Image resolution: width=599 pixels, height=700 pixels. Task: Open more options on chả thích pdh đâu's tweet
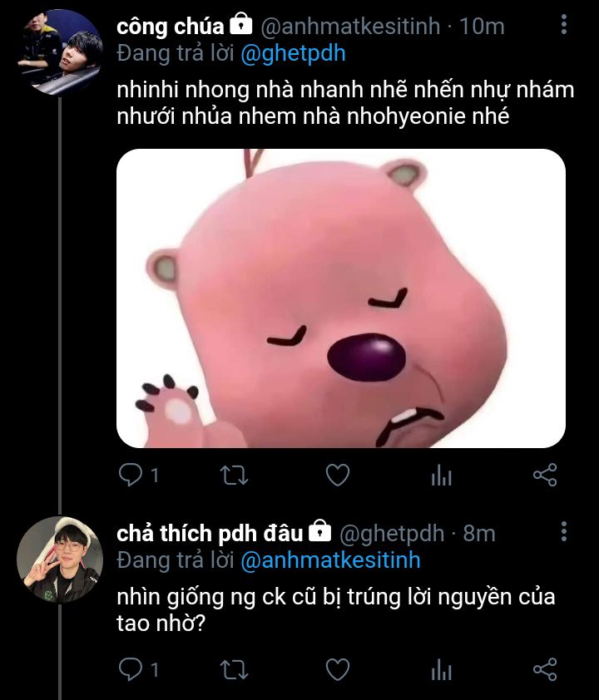(x=564, y=531)
